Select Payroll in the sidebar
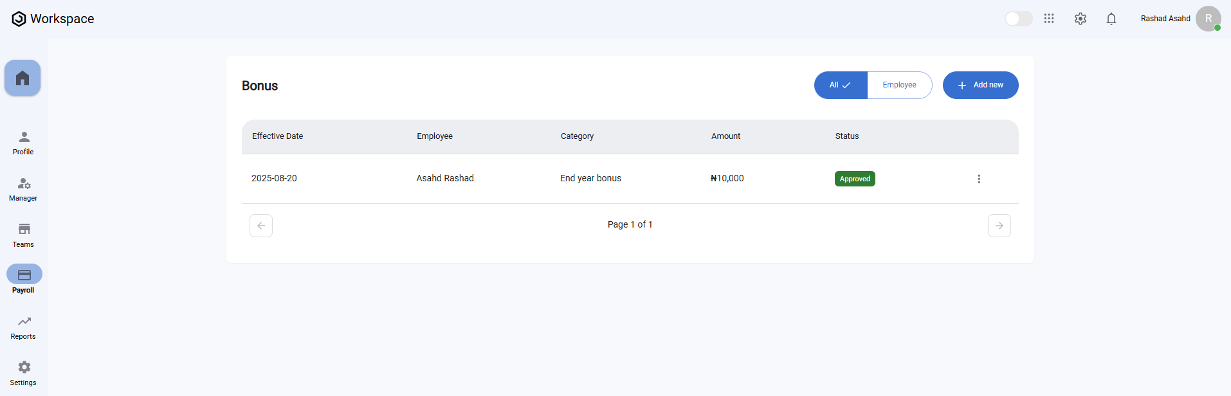This screenshot has height=396, width=1231. pyautogui.click(x=24, y=280)
